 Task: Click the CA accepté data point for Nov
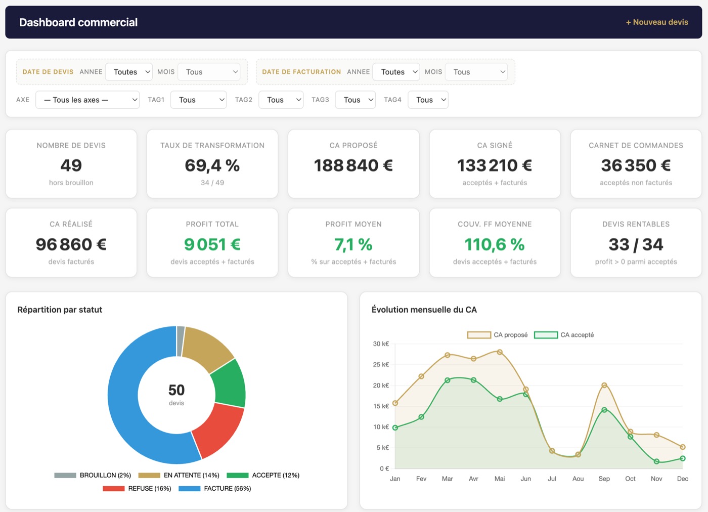pyautogui.click(x=656, y=461)
